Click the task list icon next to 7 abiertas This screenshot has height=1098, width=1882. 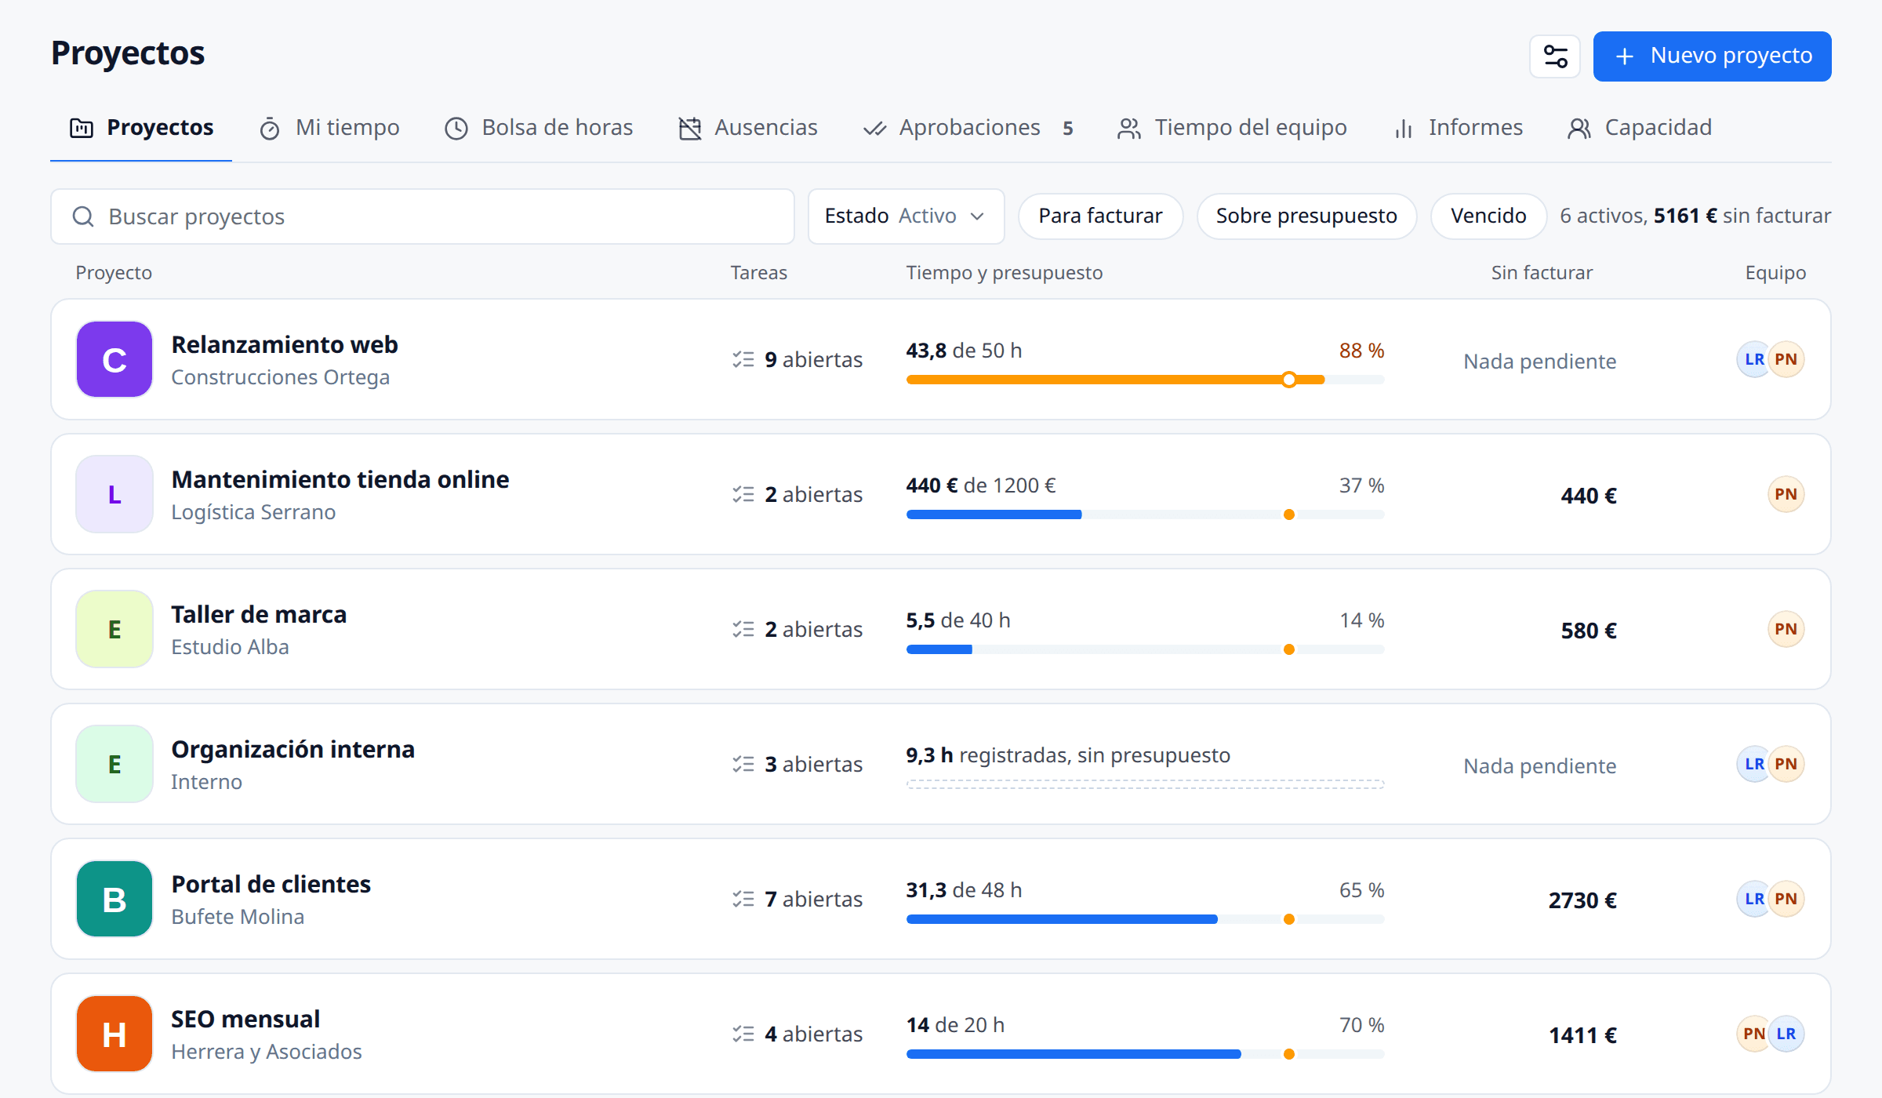[743, 899]
